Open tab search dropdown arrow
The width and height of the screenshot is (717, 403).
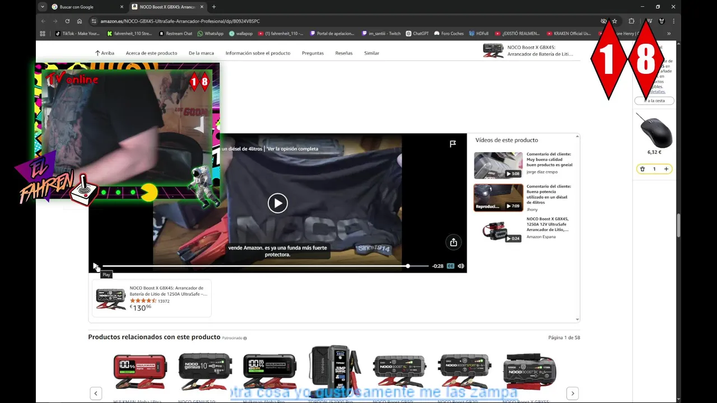point(43,7)
